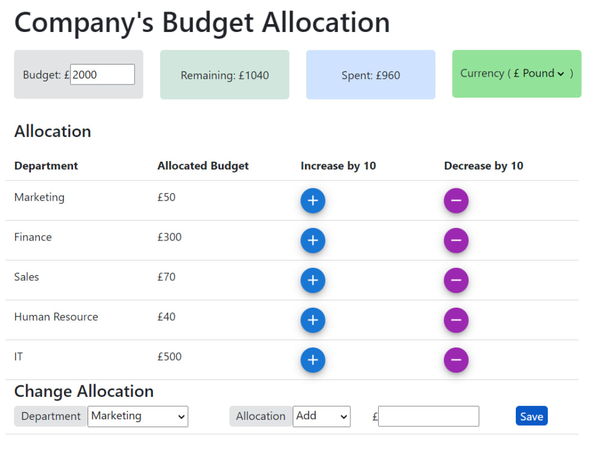Image resolution: width=604 pixels, height=453 pixels.
Task: Click the Budget amount input field
Action: [102, 75]
